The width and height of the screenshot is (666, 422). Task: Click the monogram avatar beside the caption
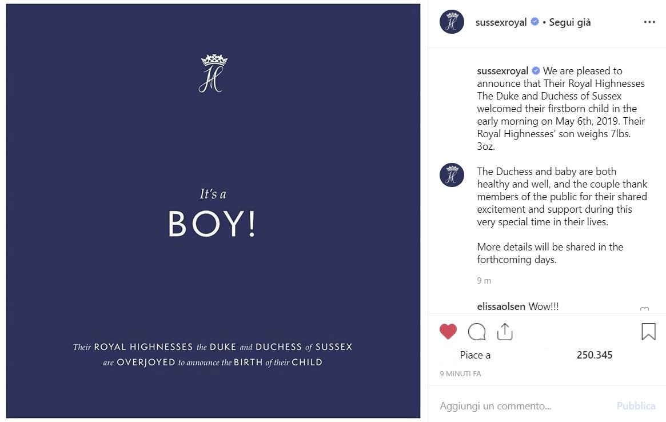452,175
